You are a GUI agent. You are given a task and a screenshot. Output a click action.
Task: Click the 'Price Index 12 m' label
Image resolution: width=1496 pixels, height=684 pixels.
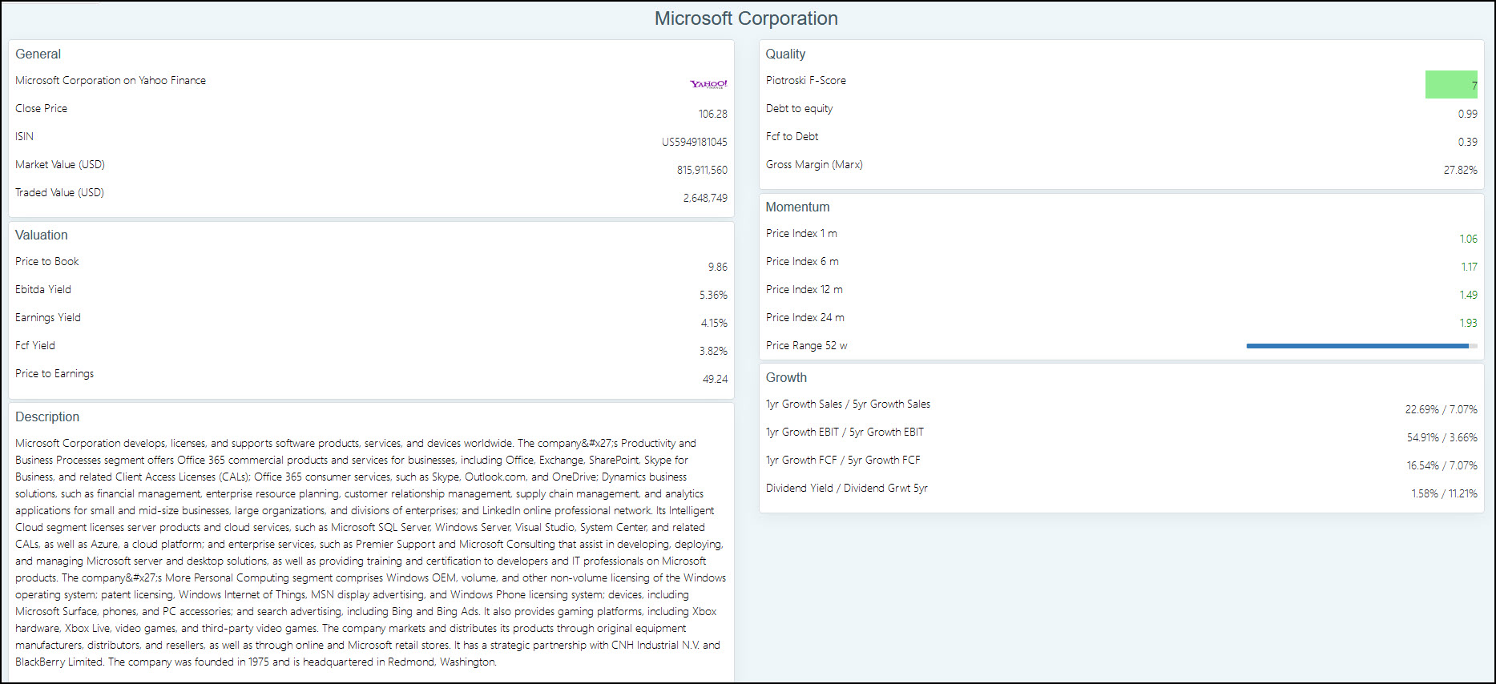[804, 289]
